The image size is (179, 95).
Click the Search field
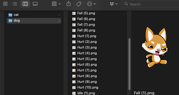[150, 4]
